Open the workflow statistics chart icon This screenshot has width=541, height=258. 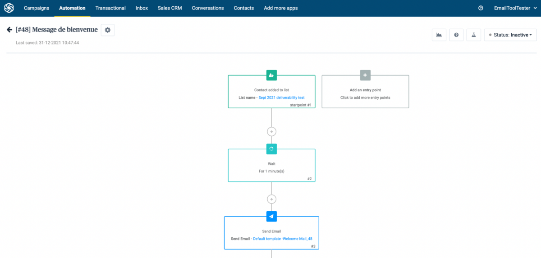click(439, 35)
